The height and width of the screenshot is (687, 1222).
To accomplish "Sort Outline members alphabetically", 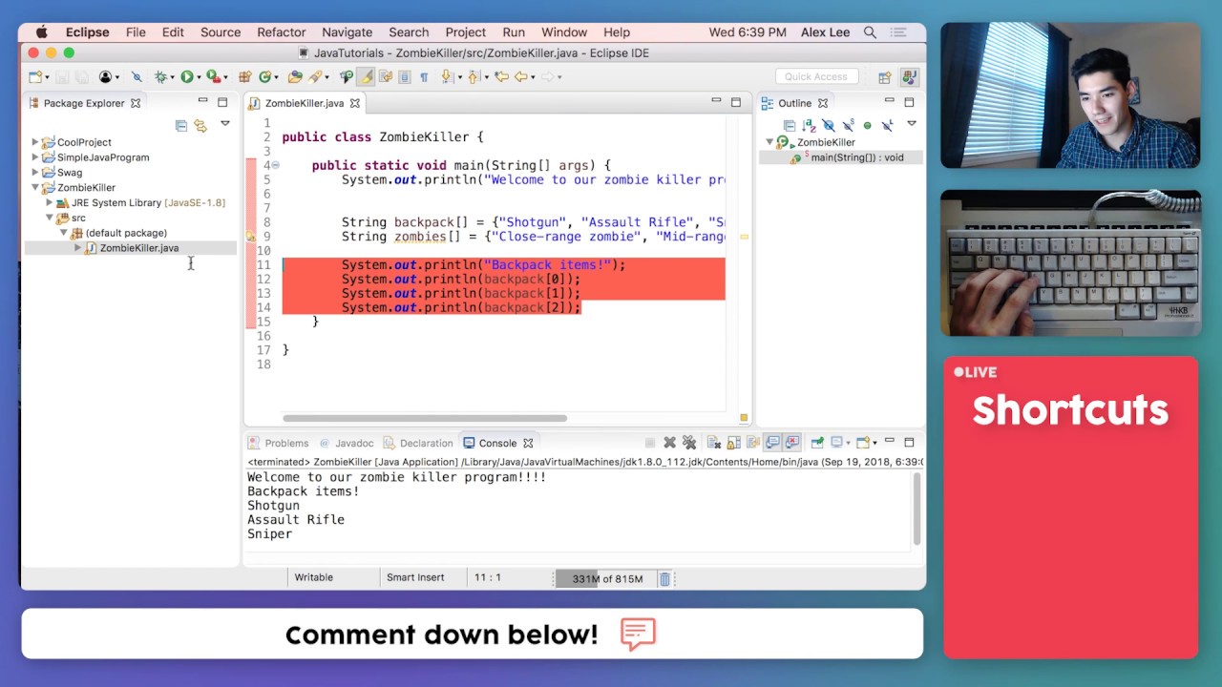I will pyautogui.click(x=809, y=125).
